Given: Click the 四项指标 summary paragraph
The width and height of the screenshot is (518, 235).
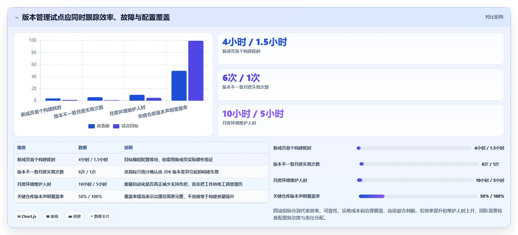Looking at the screenshot, I should 388,214.
